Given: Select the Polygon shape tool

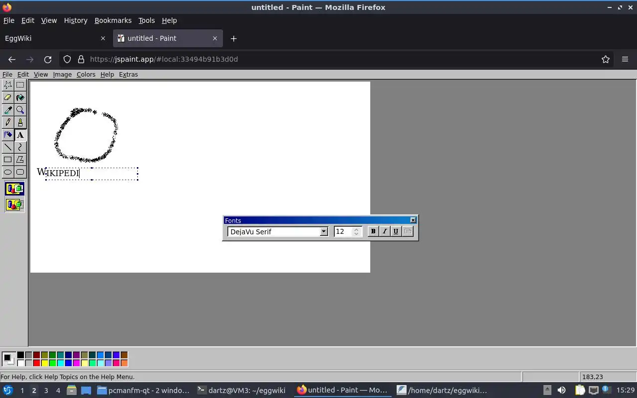Looking at the screenshot, I should [20, 160].
